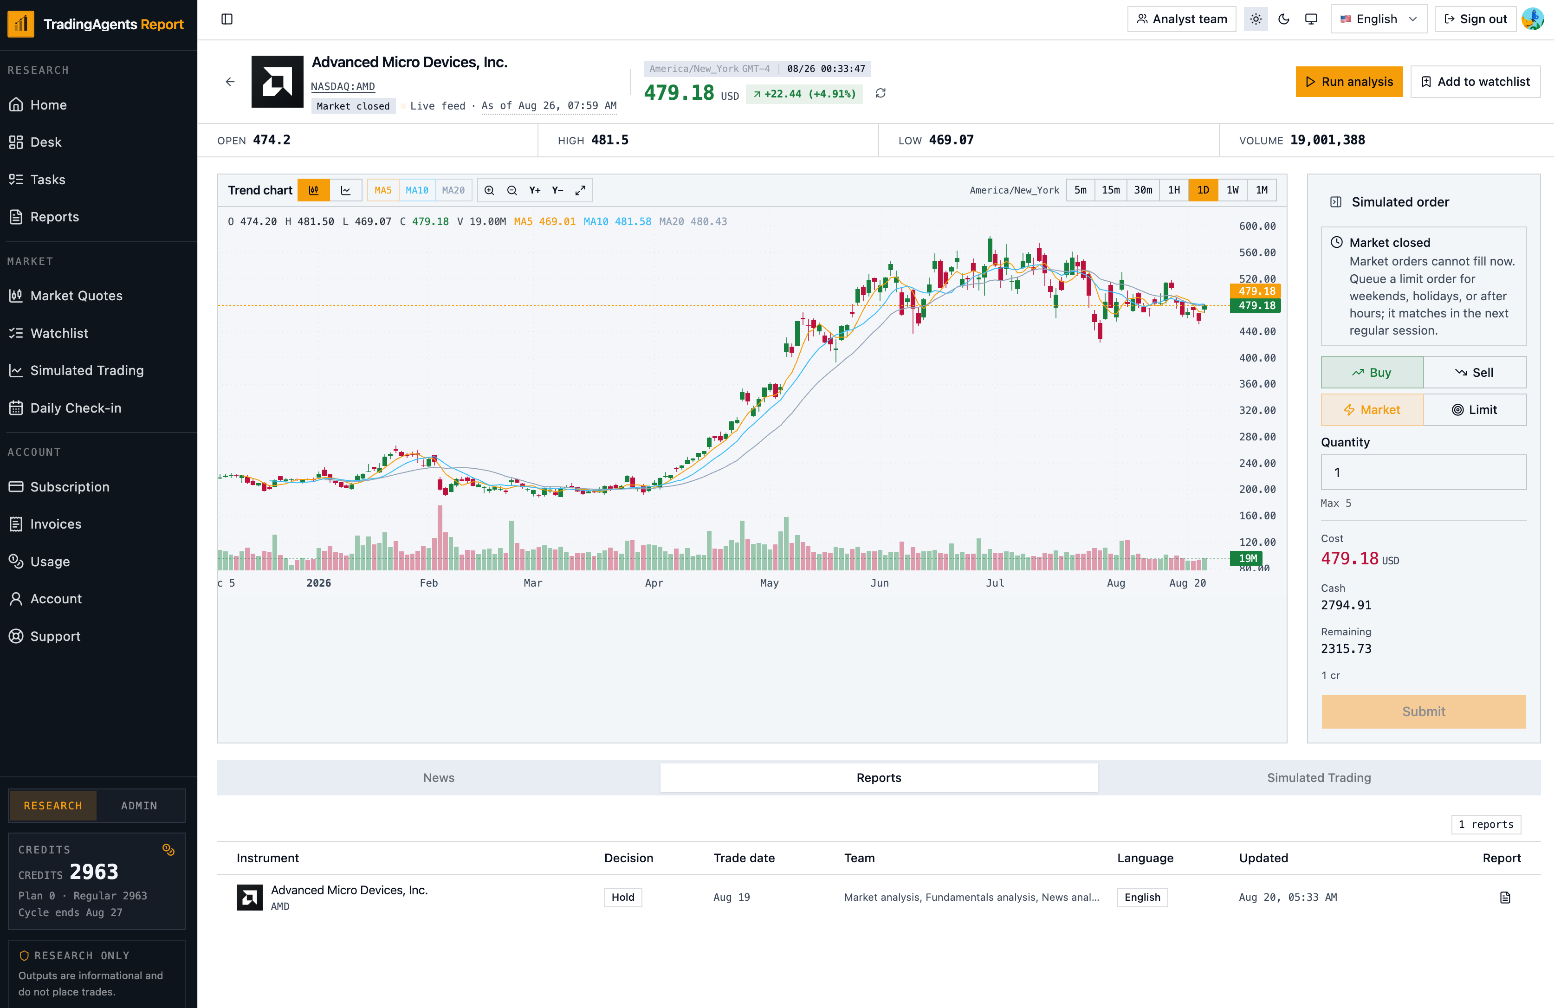Click the English language badge in report row
This screenshot has width=1554, height=1008.
coord(1142,897)
